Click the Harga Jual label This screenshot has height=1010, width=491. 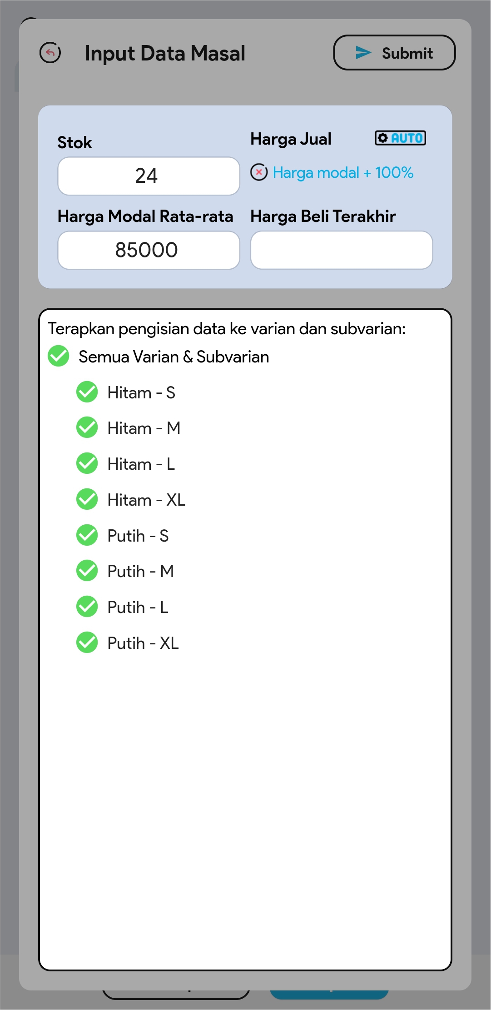[x=291, y=139]
